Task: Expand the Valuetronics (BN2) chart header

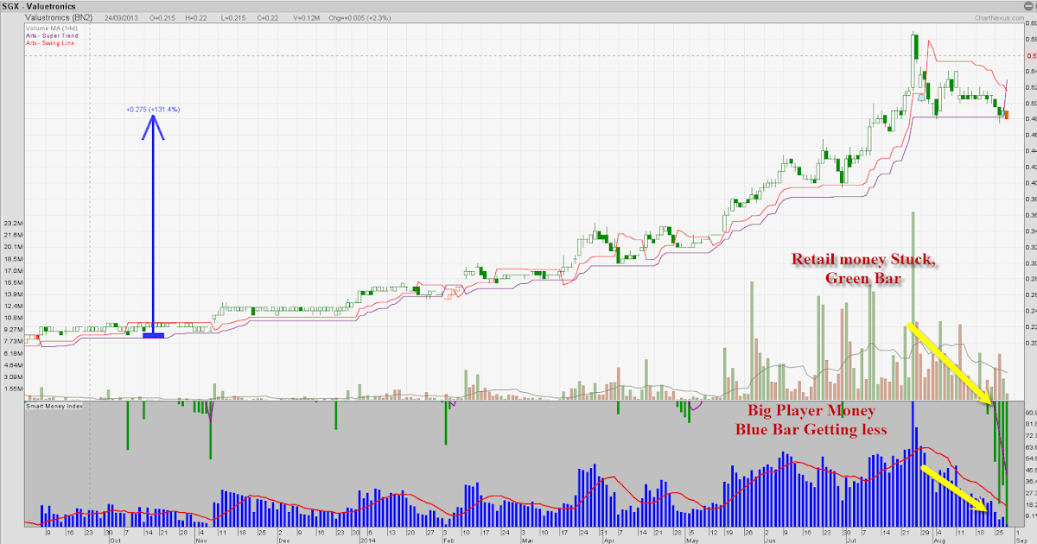Action: [58, 17]
